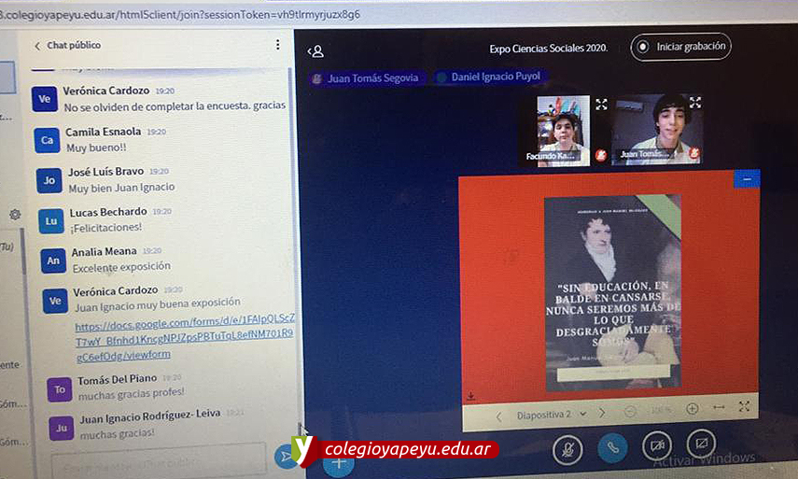This screenshot has width=798, height=479.
Task: Start screen sharing
Action: [x=701, y=445]
